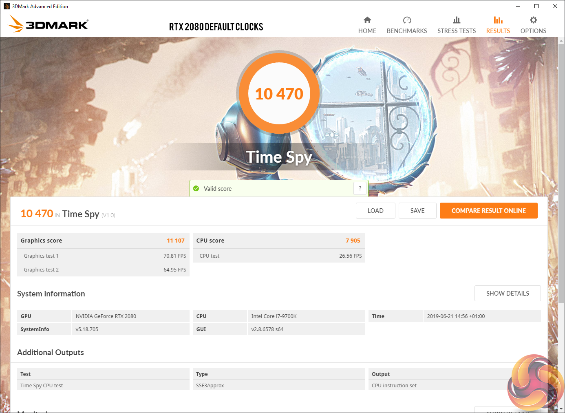Click the green valid score checkmark
This screenshot has height=413, width=565.
[196, 188]
